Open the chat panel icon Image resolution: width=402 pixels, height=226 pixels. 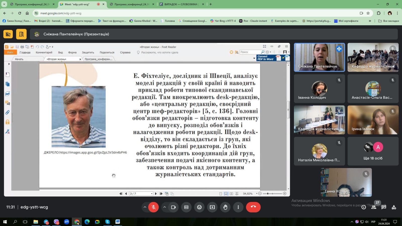coord(384,207)
